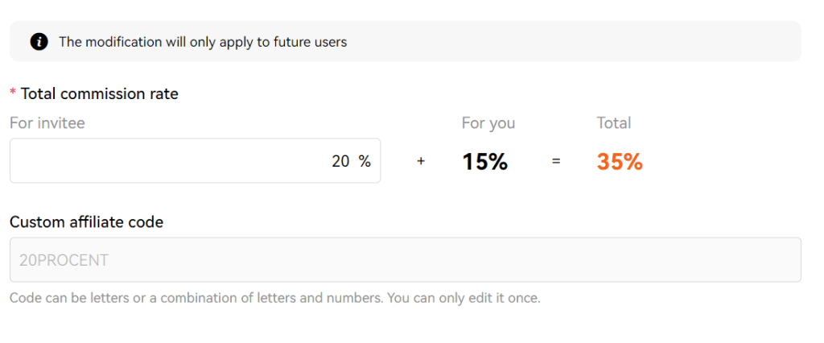The image size is (824, 343).
Task: Click empty right side of notice banner
Action: [578, 42]
